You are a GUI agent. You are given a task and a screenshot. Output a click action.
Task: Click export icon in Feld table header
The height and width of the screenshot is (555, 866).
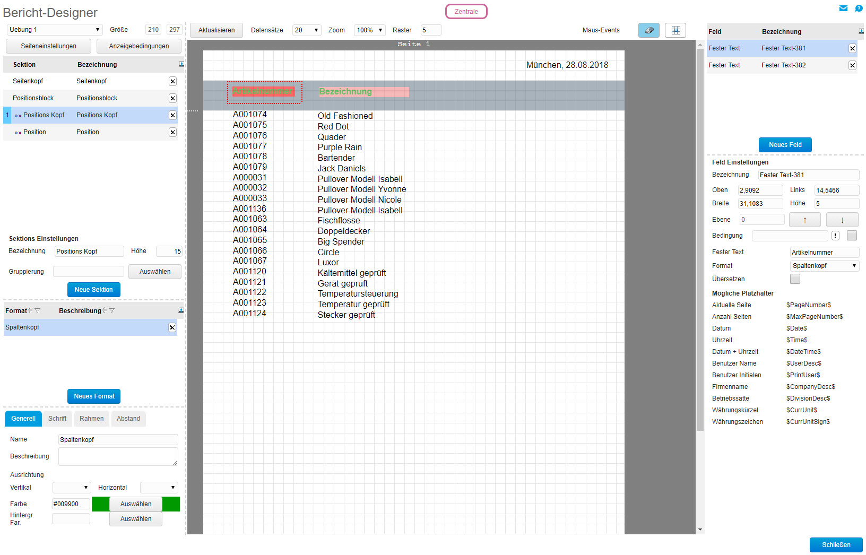click(861, 31)
